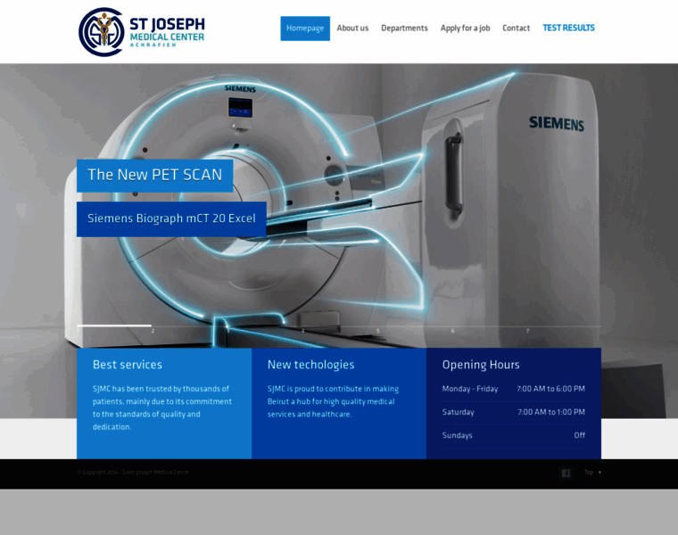Open the About us menu item

pos(352,29)
